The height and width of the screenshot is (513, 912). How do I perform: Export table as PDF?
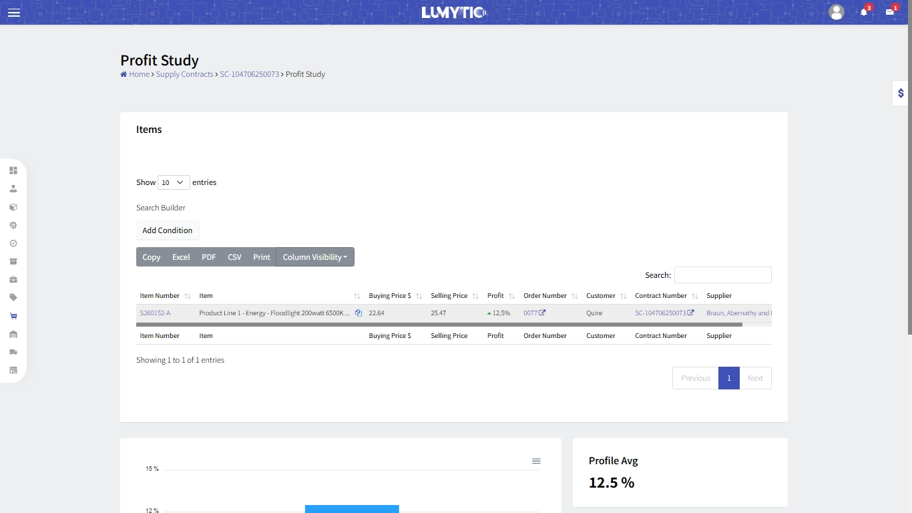(x=209, y=257)
